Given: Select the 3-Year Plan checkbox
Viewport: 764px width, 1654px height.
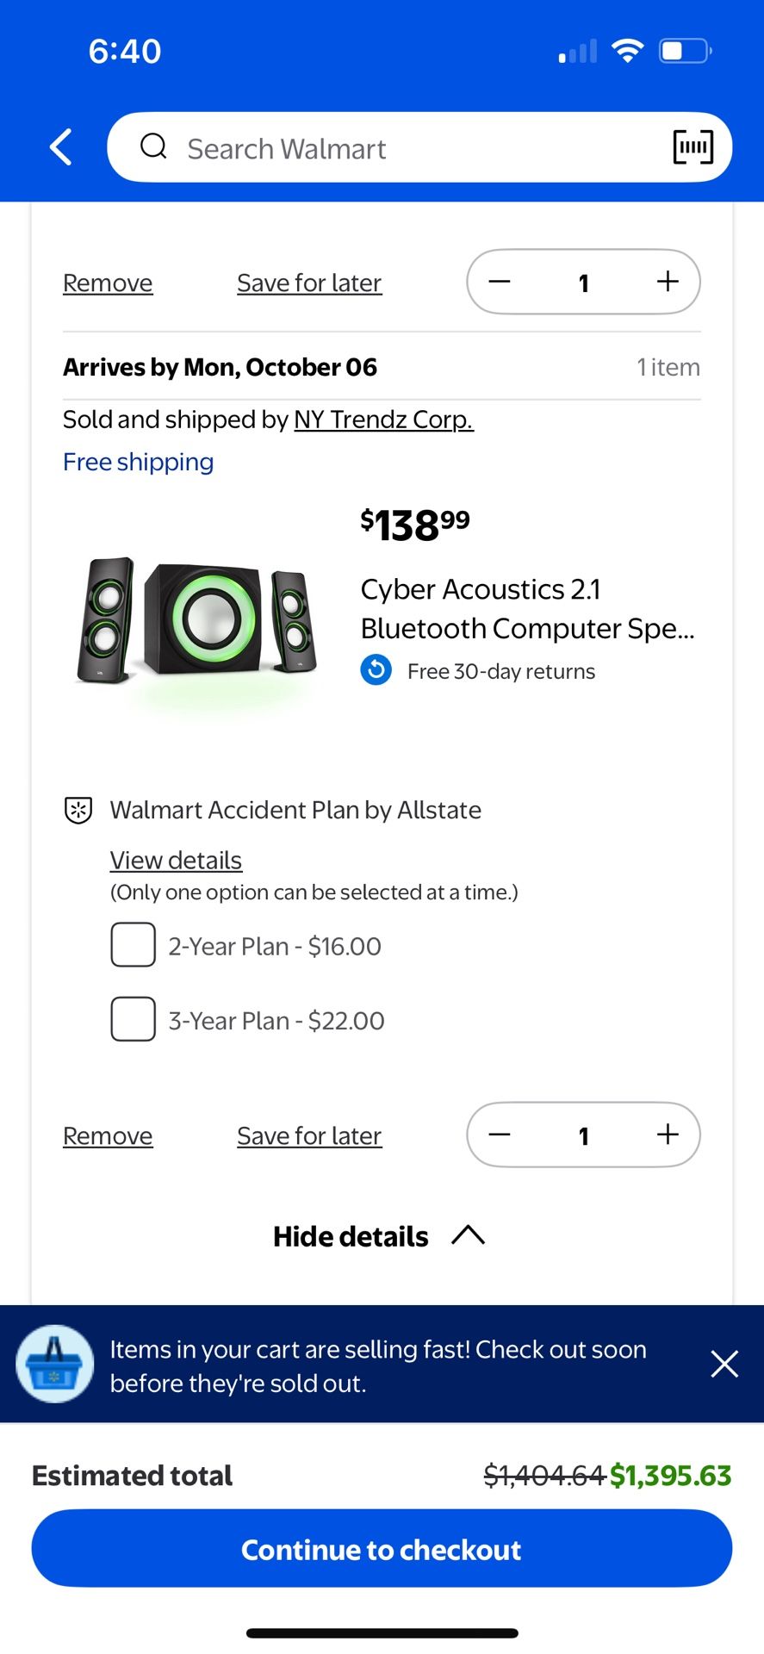Looking at the screenshot, I should pyautogui.click(x=134, y=1019).
